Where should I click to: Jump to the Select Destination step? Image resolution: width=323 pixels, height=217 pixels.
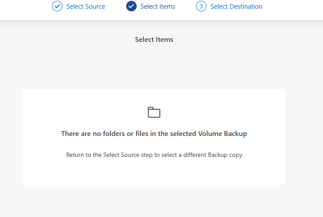click(x=236, y=7)
